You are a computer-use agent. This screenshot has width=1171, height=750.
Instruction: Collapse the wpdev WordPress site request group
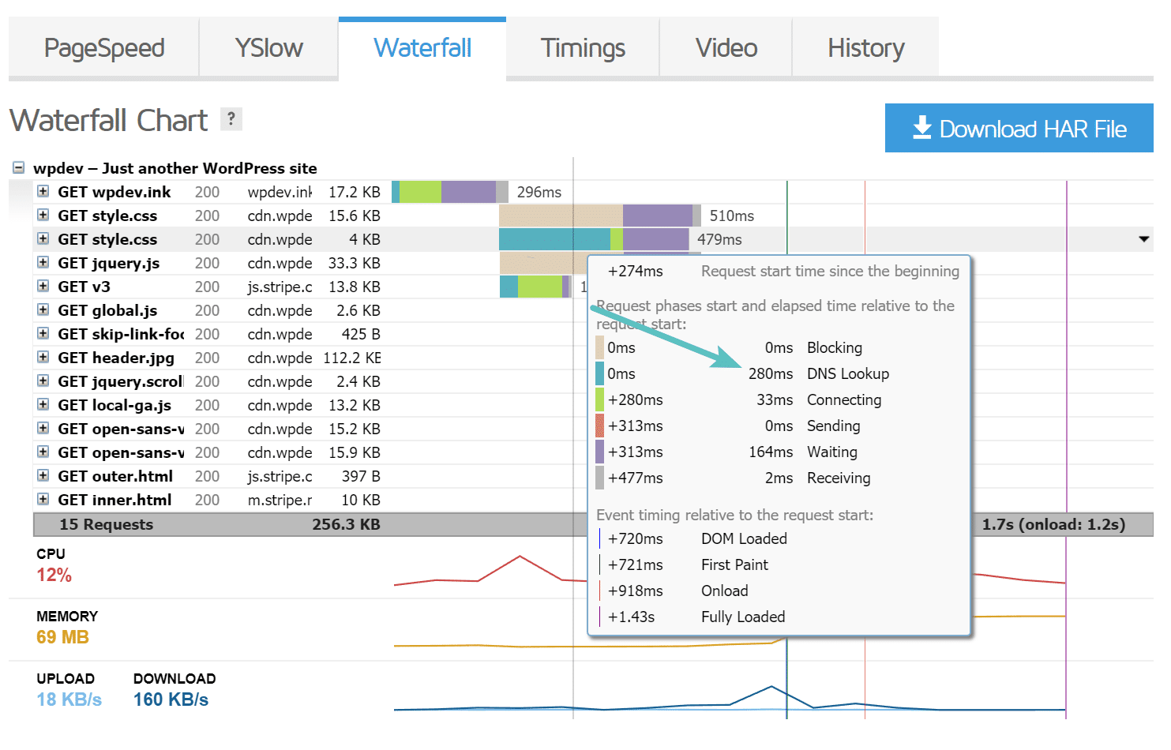coord(17,167)
